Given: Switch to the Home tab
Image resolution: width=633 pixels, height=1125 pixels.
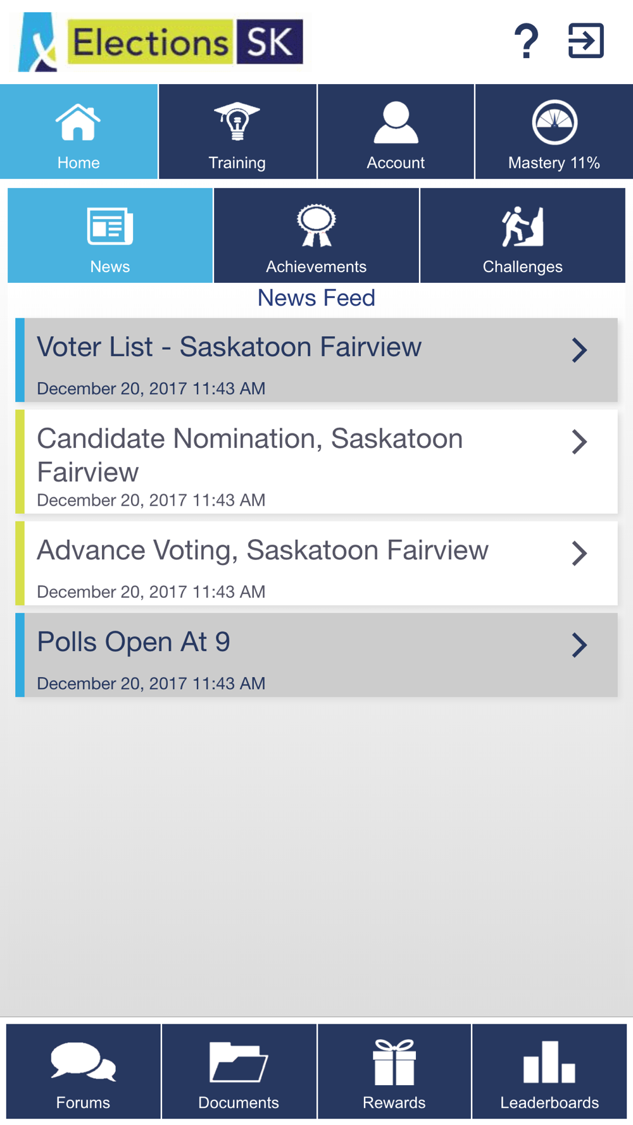Looking at the screenshot, I should [78, 132].
